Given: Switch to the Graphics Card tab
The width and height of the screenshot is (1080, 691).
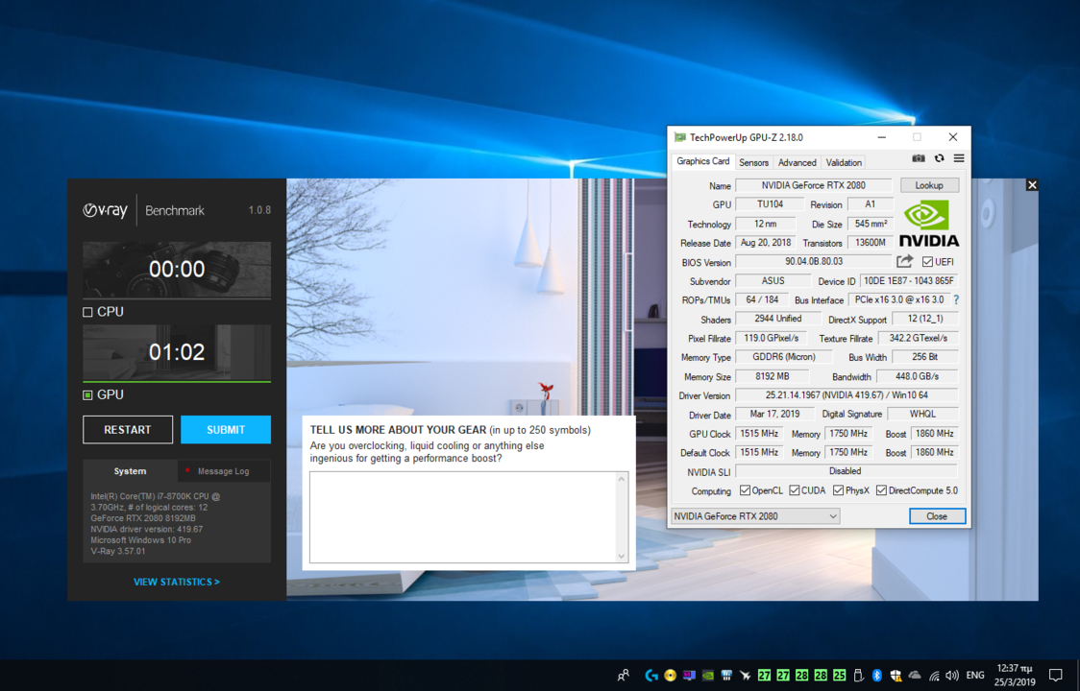Looking at the screenshot, I should point(702,161).
